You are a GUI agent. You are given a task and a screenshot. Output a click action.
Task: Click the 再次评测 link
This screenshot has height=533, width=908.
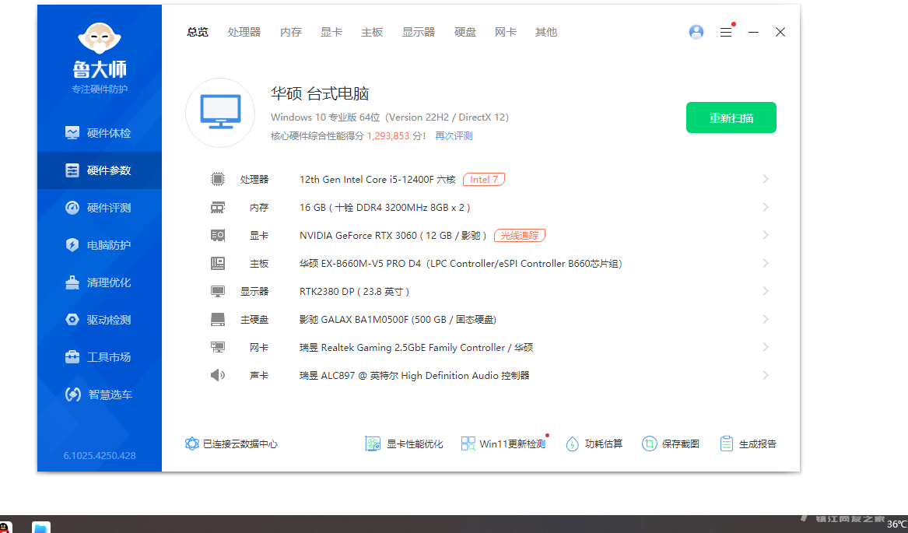tap(454, 136)
